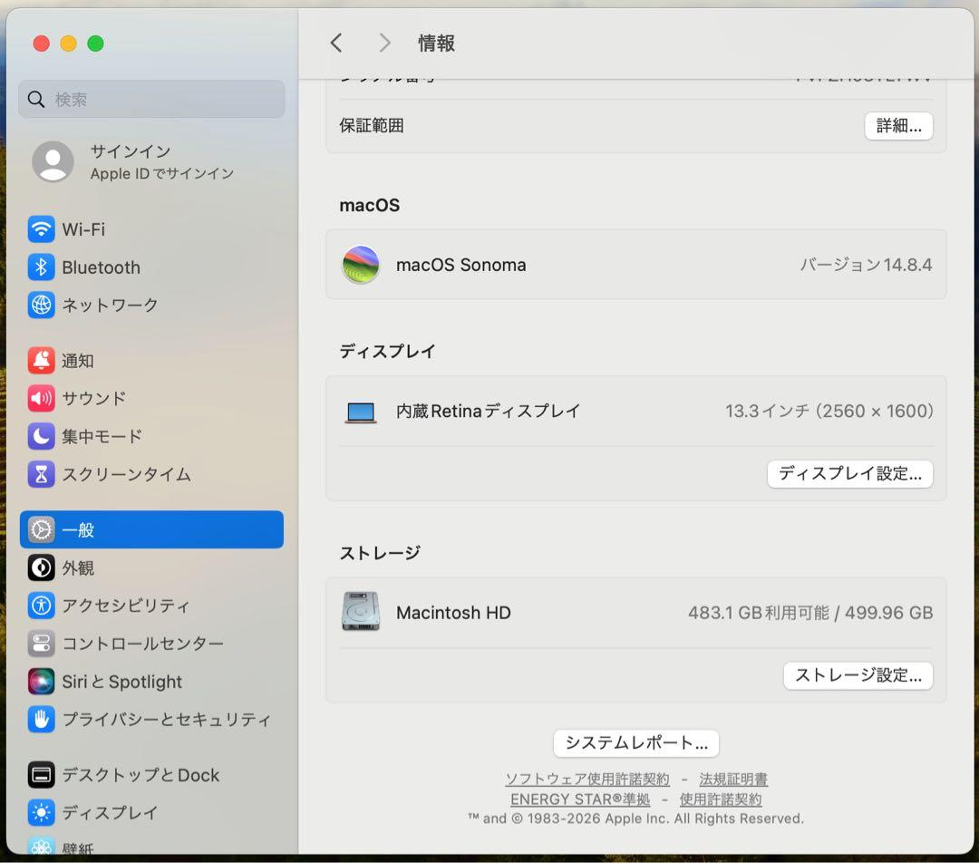979x863 pixels.
Task: Click the 情報 window title
Action: click(436, 44)
